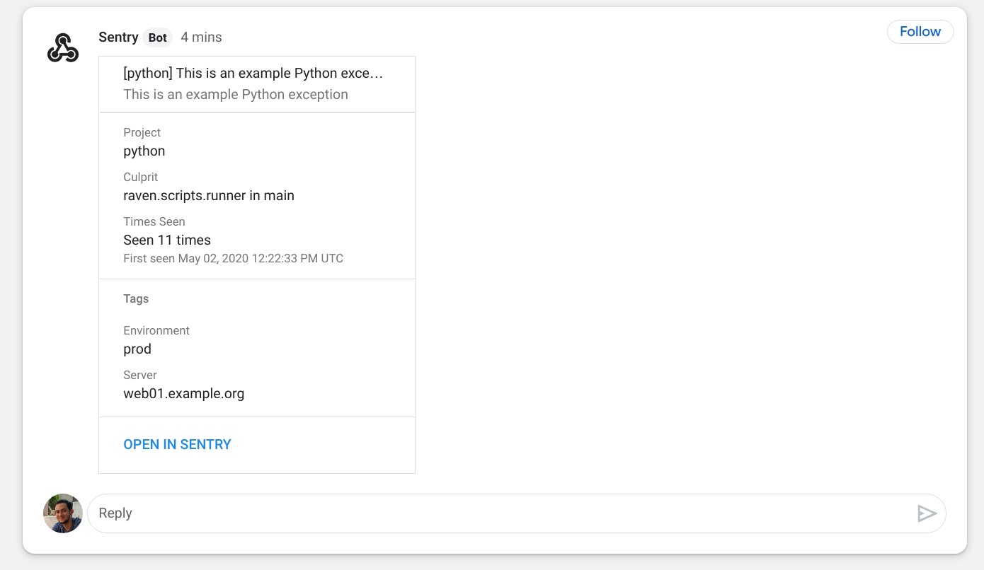Open the issue in Sentry
Image resolution: width=984 pixels, height=570 pixels.
(177, 444)
